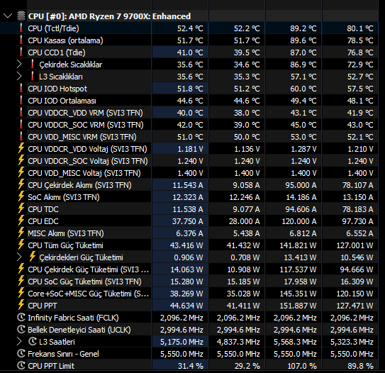Image resolution: width=385 pixels, height=373 pixels.
Task: Click lightning icon beside SoC Akımı
Action: click(x=21, y=196)
